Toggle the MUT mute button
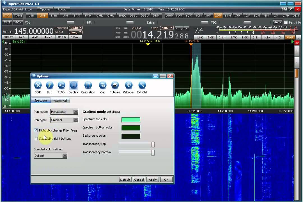The height and width of the screenshot is (202, 303). [x=7, y=22]
